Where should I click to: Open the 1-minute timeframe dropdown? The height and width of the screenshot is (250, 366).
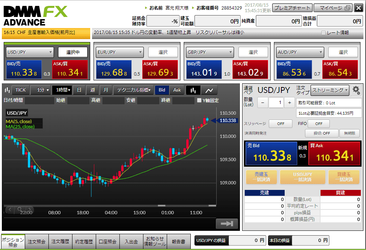click(41, 90)
